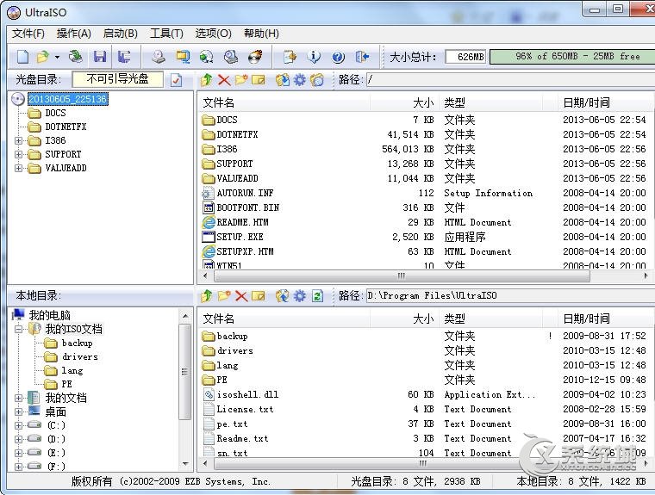
Task: Save the ISO with floppy disk icon
Action: [x=100, y=57]
